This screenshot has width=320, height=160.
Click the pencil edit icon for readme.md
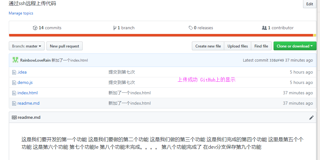coord(311,118)
